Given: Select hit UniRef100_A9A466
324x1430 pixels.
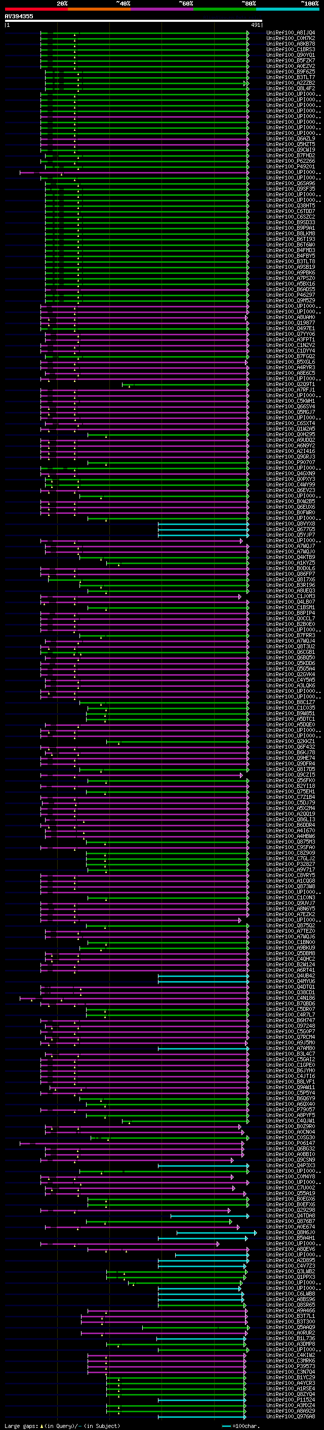Looking at the screenshot, I should pyautogui.click(x=291, y=1310).
